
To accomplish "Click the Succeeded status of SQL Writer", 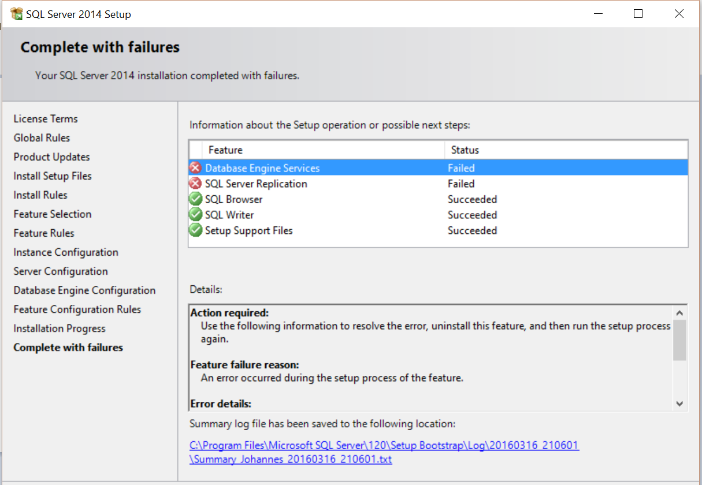I will click(x=472, y=215).
